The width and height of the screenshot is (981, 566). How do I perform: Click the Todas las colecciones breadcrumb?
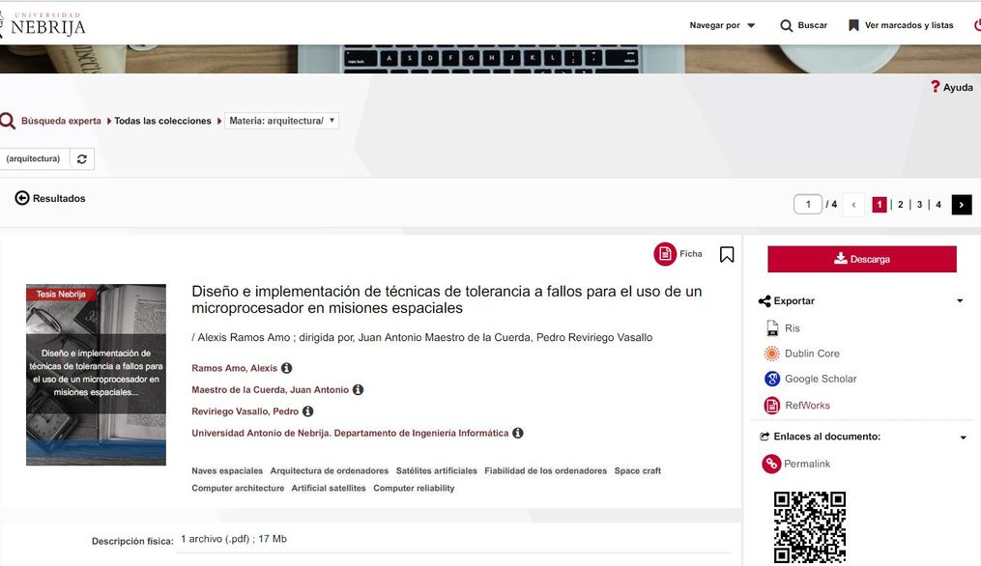162,121
